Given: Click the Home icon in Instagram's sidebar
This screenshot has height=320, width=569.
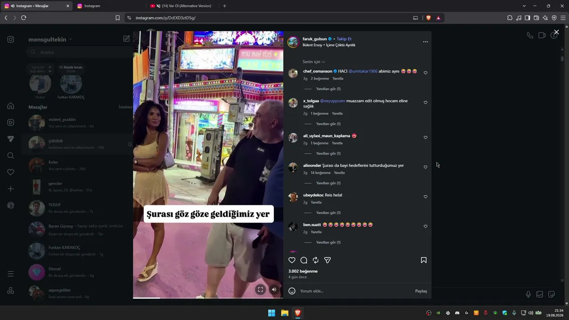Looking at the screenshot, I should (11, 106).
